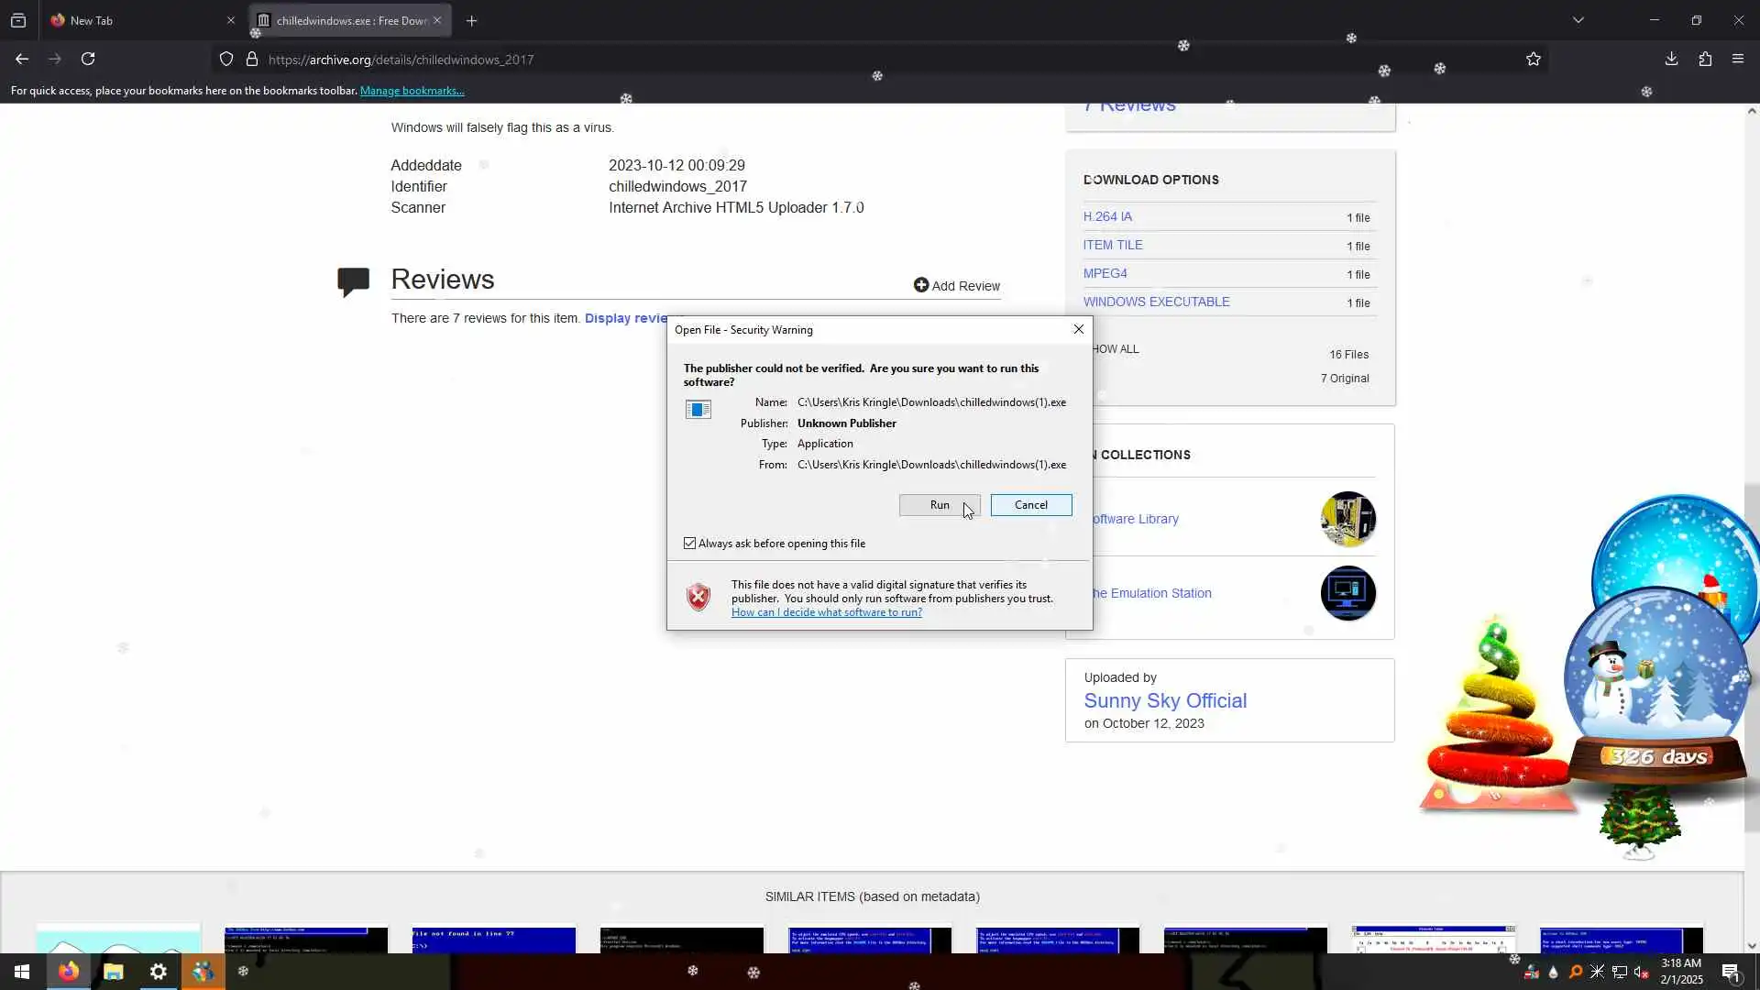Click the site padlock security icon
Image resolution: width=1760 pixels, height=990 pixels.
pos(252,60)
